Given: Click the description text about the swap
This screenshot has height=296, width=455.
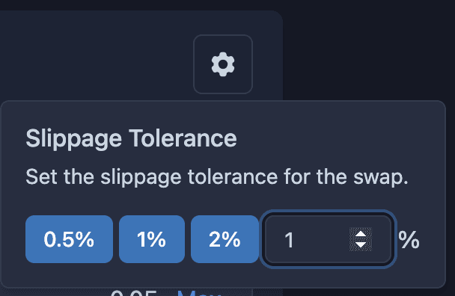Looking at the screenshot, I should 217,177.
